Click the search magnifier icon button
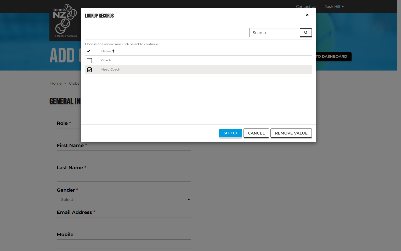Image resolution: width=401 pixels, height=251 pixels. pyautogui.click(x=306, y=33)
